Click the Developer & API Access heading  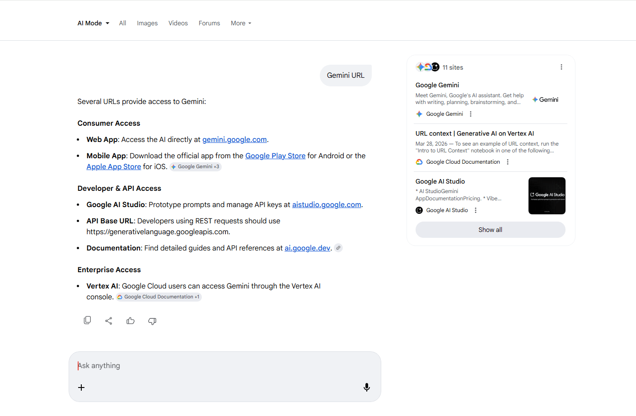[x=119, y=188]
